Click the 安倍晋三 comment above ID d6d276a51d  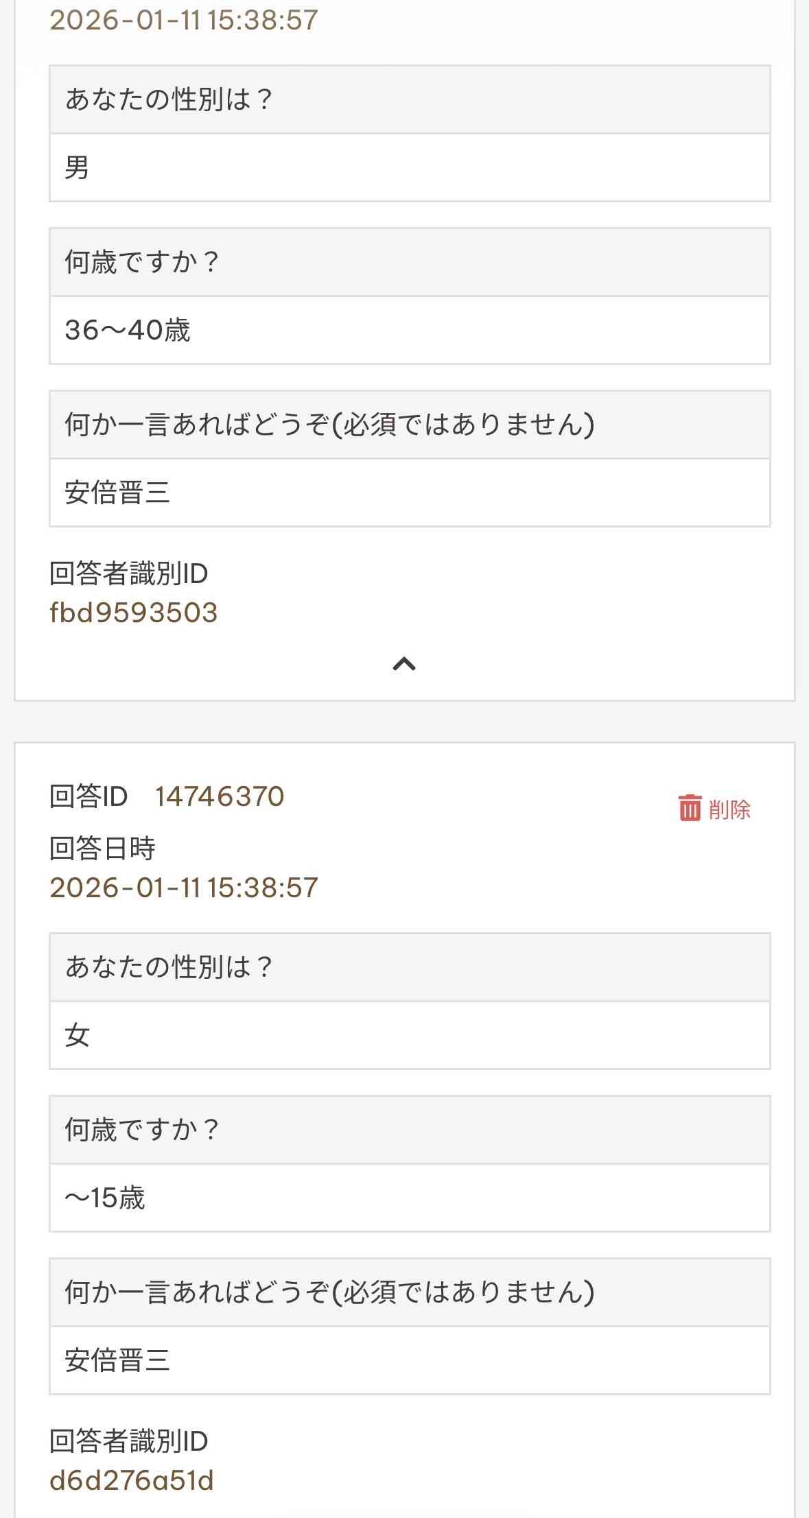[x=117, y=1360]
